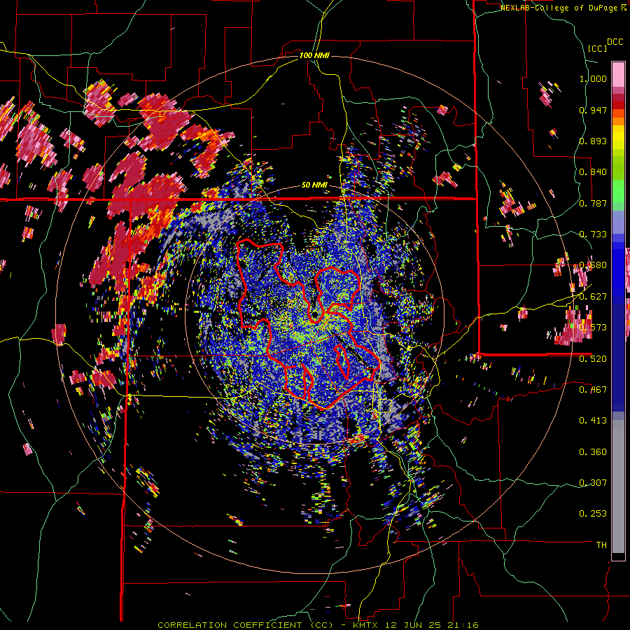Click the 0.253 value on the color scale
The image size is (630, 630).
pos(593,514)
